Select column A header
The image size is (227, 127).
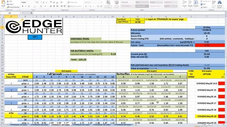[11, 17]
